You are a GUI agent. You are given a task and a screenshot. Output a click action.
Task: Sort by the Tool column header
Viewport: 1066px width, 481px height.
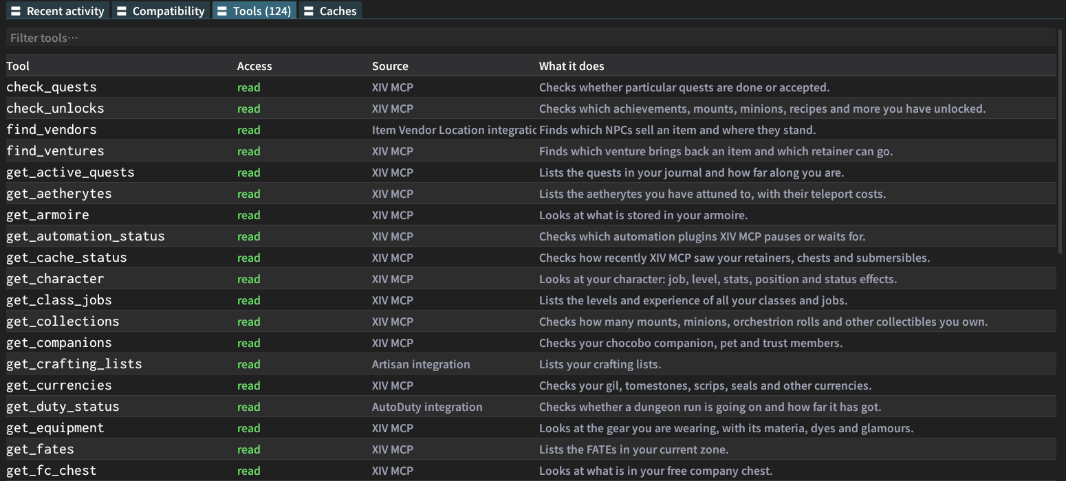click(x=18, y=66)
